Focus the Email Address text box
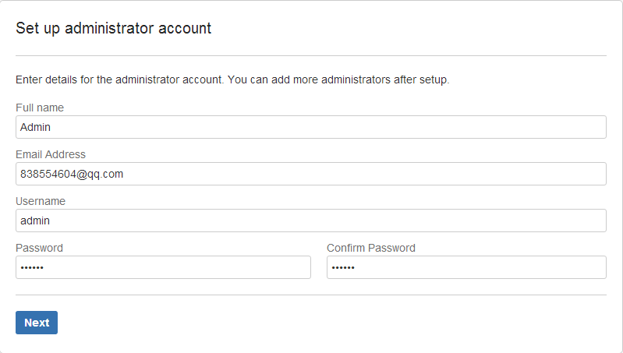Viewport: 623px width, 353px height. pos(310,174)
